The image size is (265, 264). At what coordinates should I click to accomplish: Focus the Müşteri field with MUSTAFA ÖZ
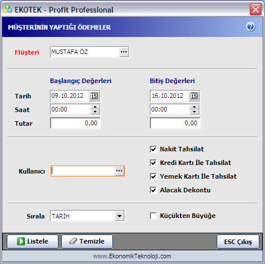point(85,52)
